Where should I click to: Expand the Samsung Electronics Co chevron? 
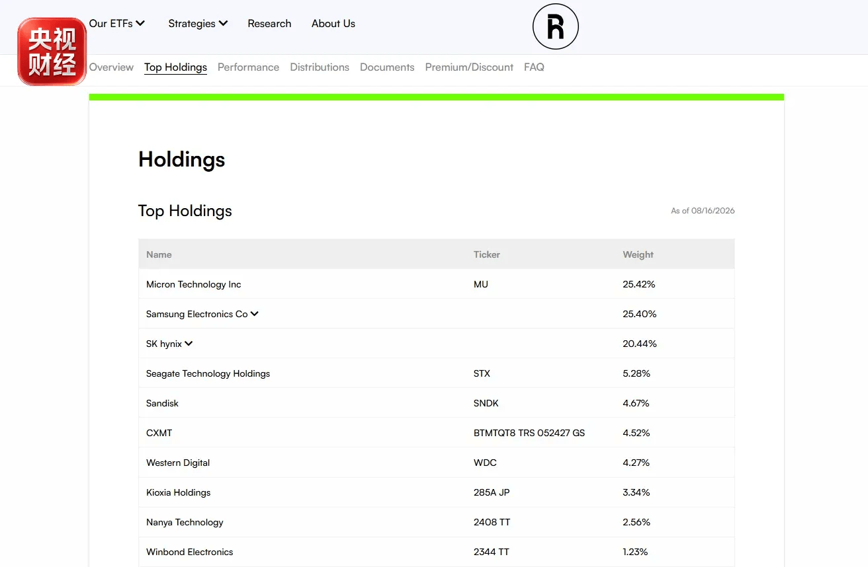click(x=255, y=314)
